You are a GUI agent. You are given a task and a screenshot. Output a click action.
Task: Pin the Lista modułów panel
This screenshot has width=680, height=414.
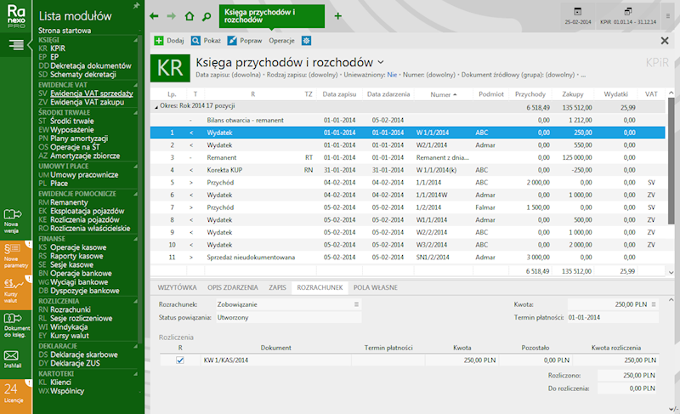pos(138,6)
